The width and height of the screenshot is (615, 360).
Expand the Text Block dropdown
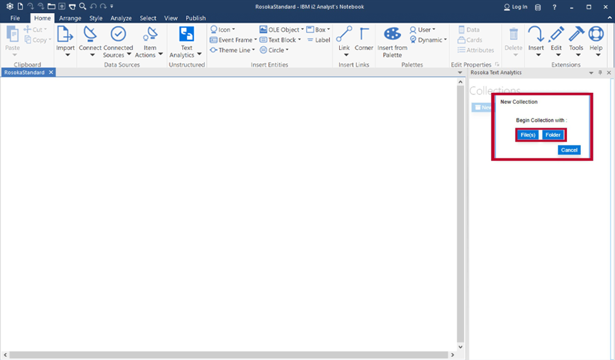299,40
